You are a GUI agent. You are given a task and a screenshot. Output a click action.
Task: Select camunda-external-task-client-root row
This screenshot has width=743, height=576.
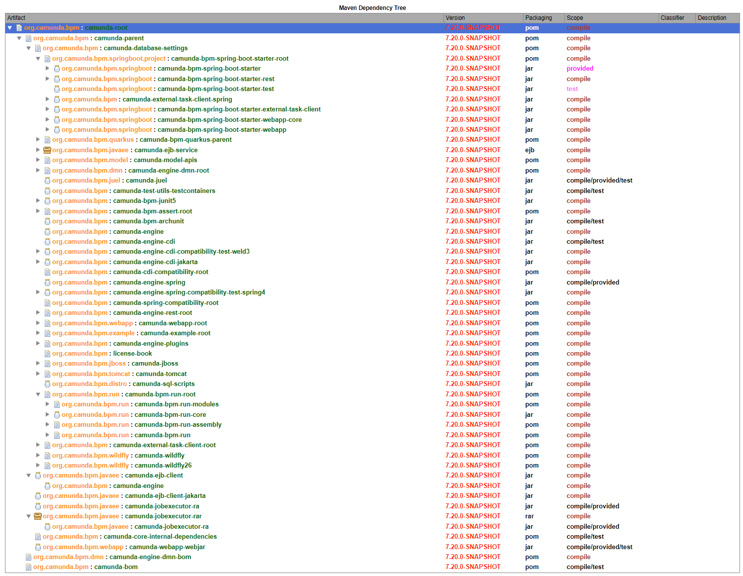pyautogui.click(x=372, y=445)
